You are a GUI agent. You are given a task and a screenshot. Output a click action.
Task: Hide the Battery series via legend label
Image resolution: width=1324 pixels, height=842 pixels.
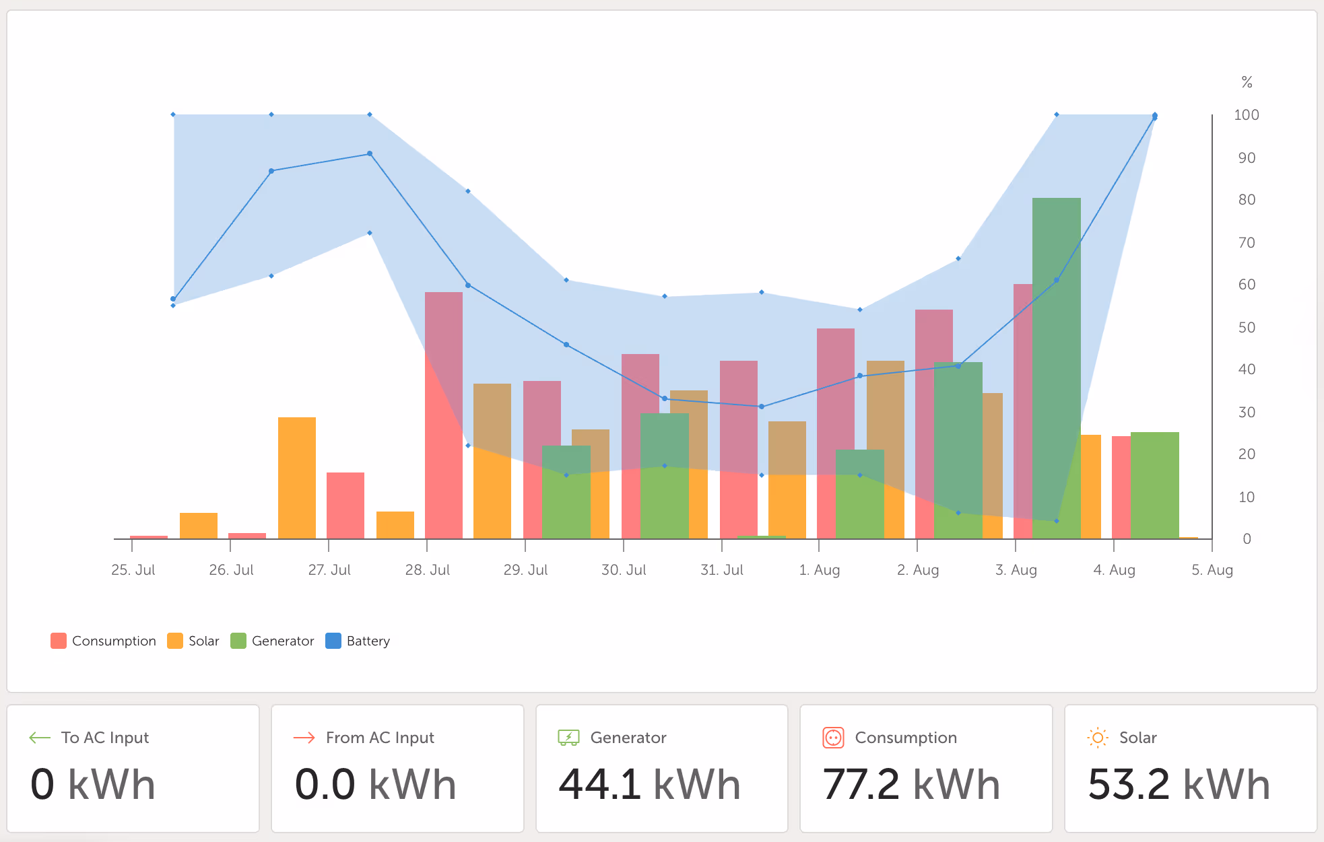368,641
